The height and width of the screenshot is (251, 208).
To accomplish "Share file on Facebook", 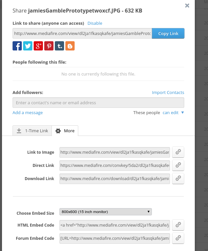I will [17, 46].
